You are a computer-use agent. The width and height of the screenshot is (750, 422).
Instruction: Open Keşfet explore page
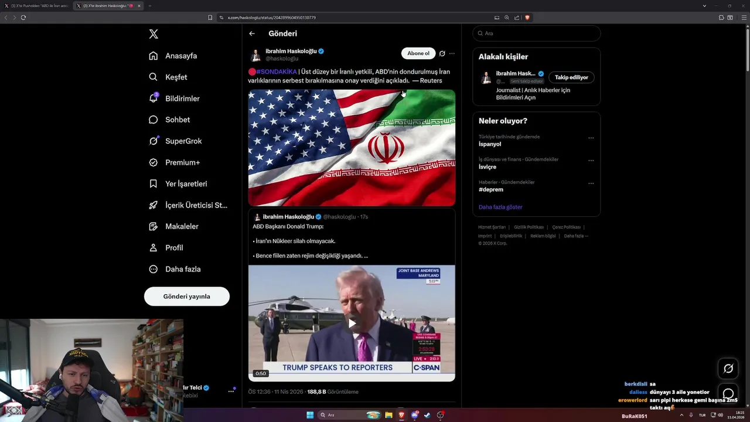click(x=168, y=77)
